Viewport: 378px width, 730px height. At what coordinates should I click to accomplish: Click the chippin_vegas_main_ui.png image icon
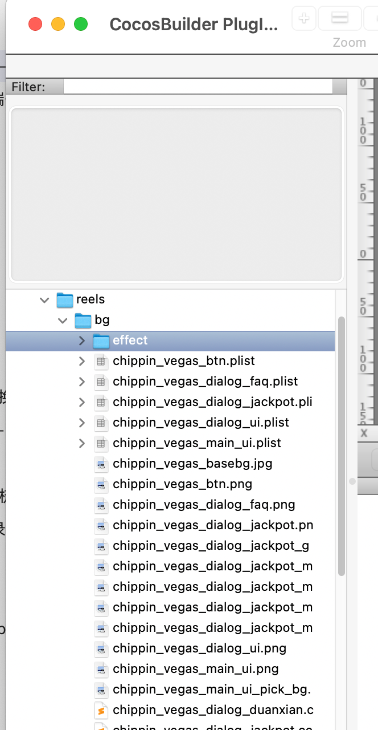pyautogui.click(x=101, y=669)
